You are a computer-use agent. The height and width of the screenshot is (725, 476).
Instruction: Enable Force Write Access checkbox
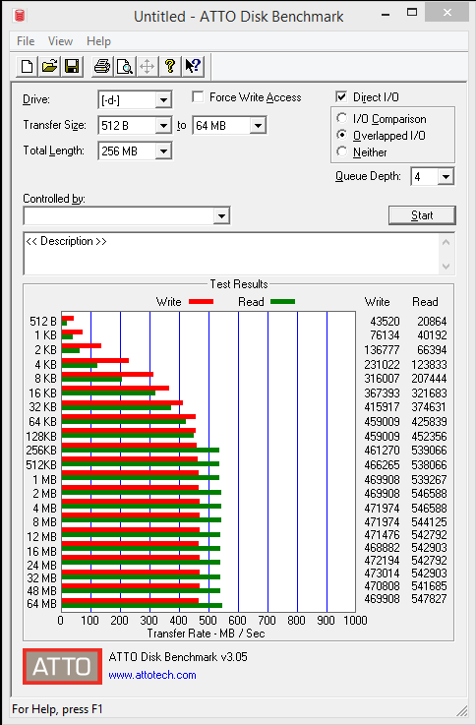coord(198,96)
